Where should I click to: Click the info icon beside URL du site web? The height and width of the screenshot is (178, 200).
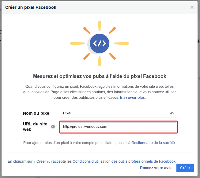click(53, 127)
